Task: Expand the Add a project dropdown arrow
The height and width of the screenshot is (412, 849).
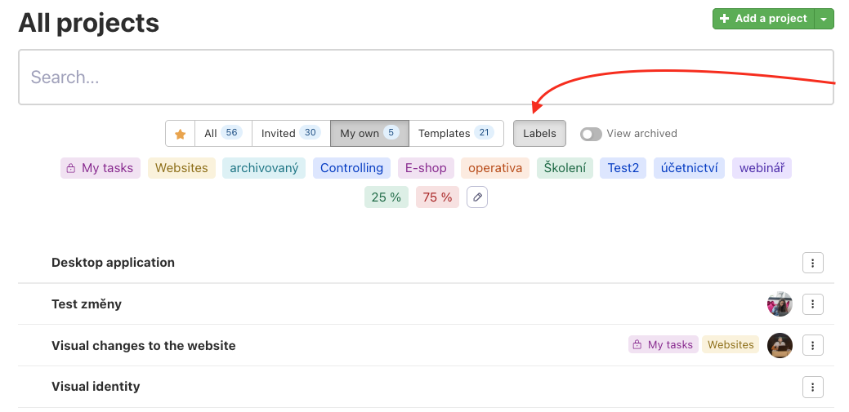Action: pos(824,19)
